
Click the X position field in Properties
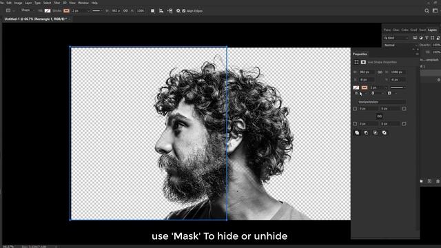367,80
